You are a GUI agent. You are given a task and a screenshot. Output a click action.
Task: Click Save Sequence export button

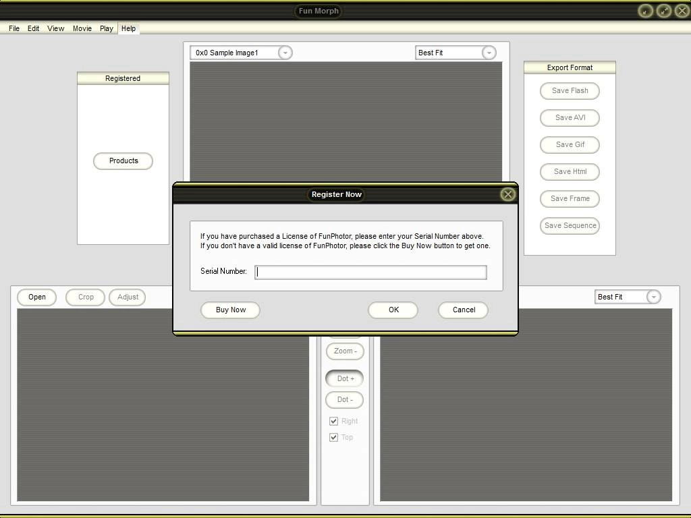coord(570,225)
